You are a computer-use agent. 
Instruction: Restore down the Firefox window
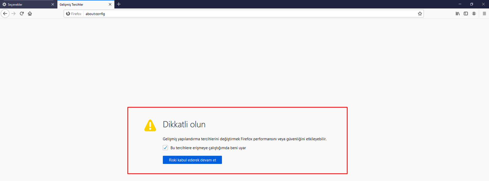[x=472, y=4]
